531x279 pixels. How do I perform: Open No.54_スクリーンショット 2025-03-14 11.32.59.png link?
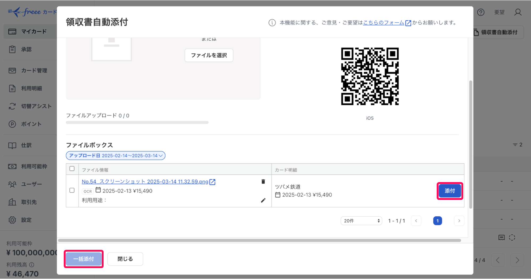[x=145, y=182]
